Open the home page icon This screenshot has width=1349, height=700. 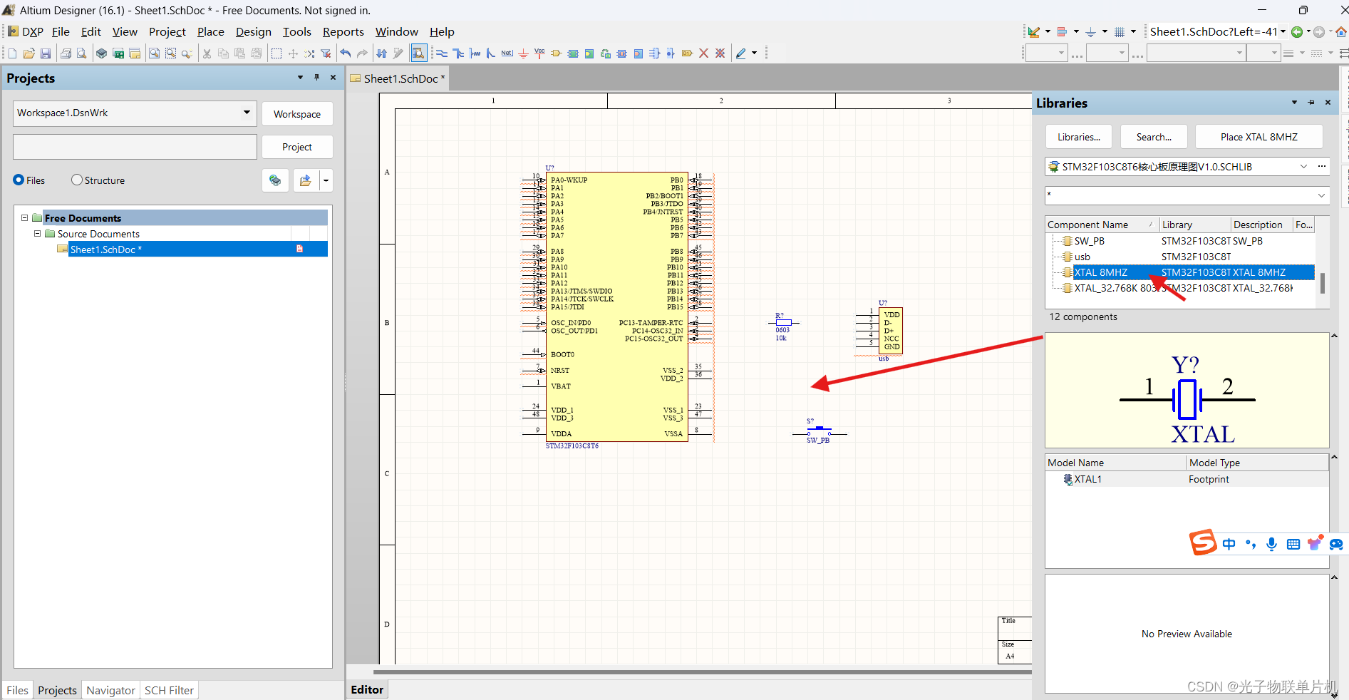tap(1341, 32)
